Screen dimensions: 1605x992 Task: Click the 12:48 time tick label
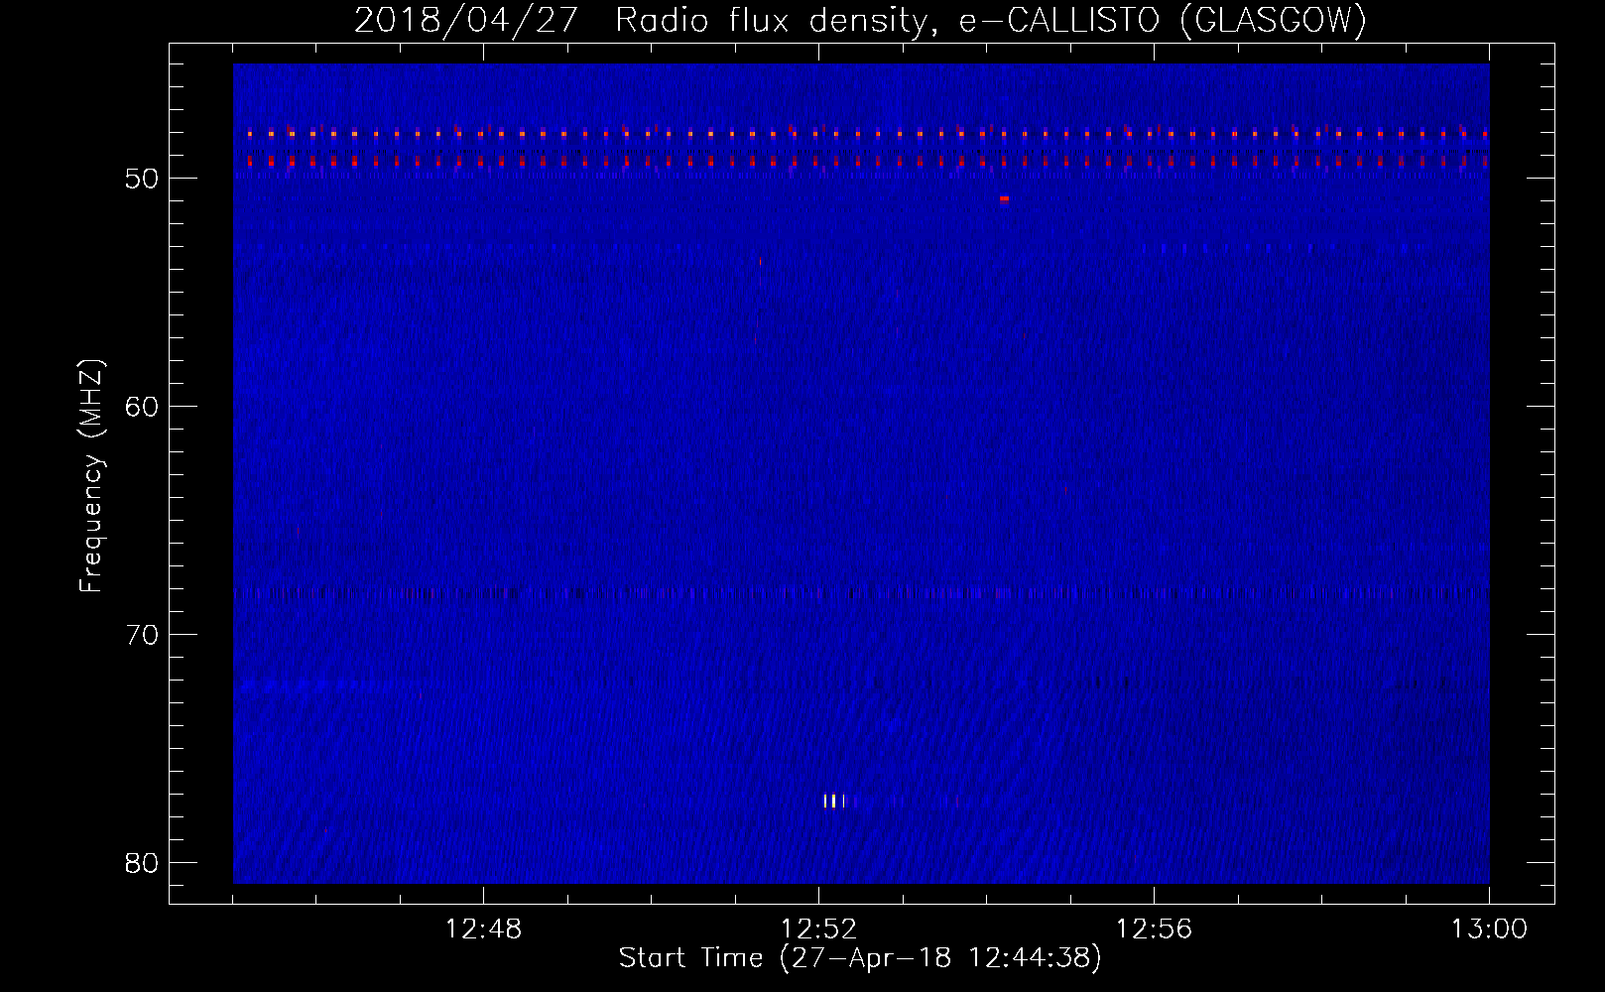coord(483,930)
